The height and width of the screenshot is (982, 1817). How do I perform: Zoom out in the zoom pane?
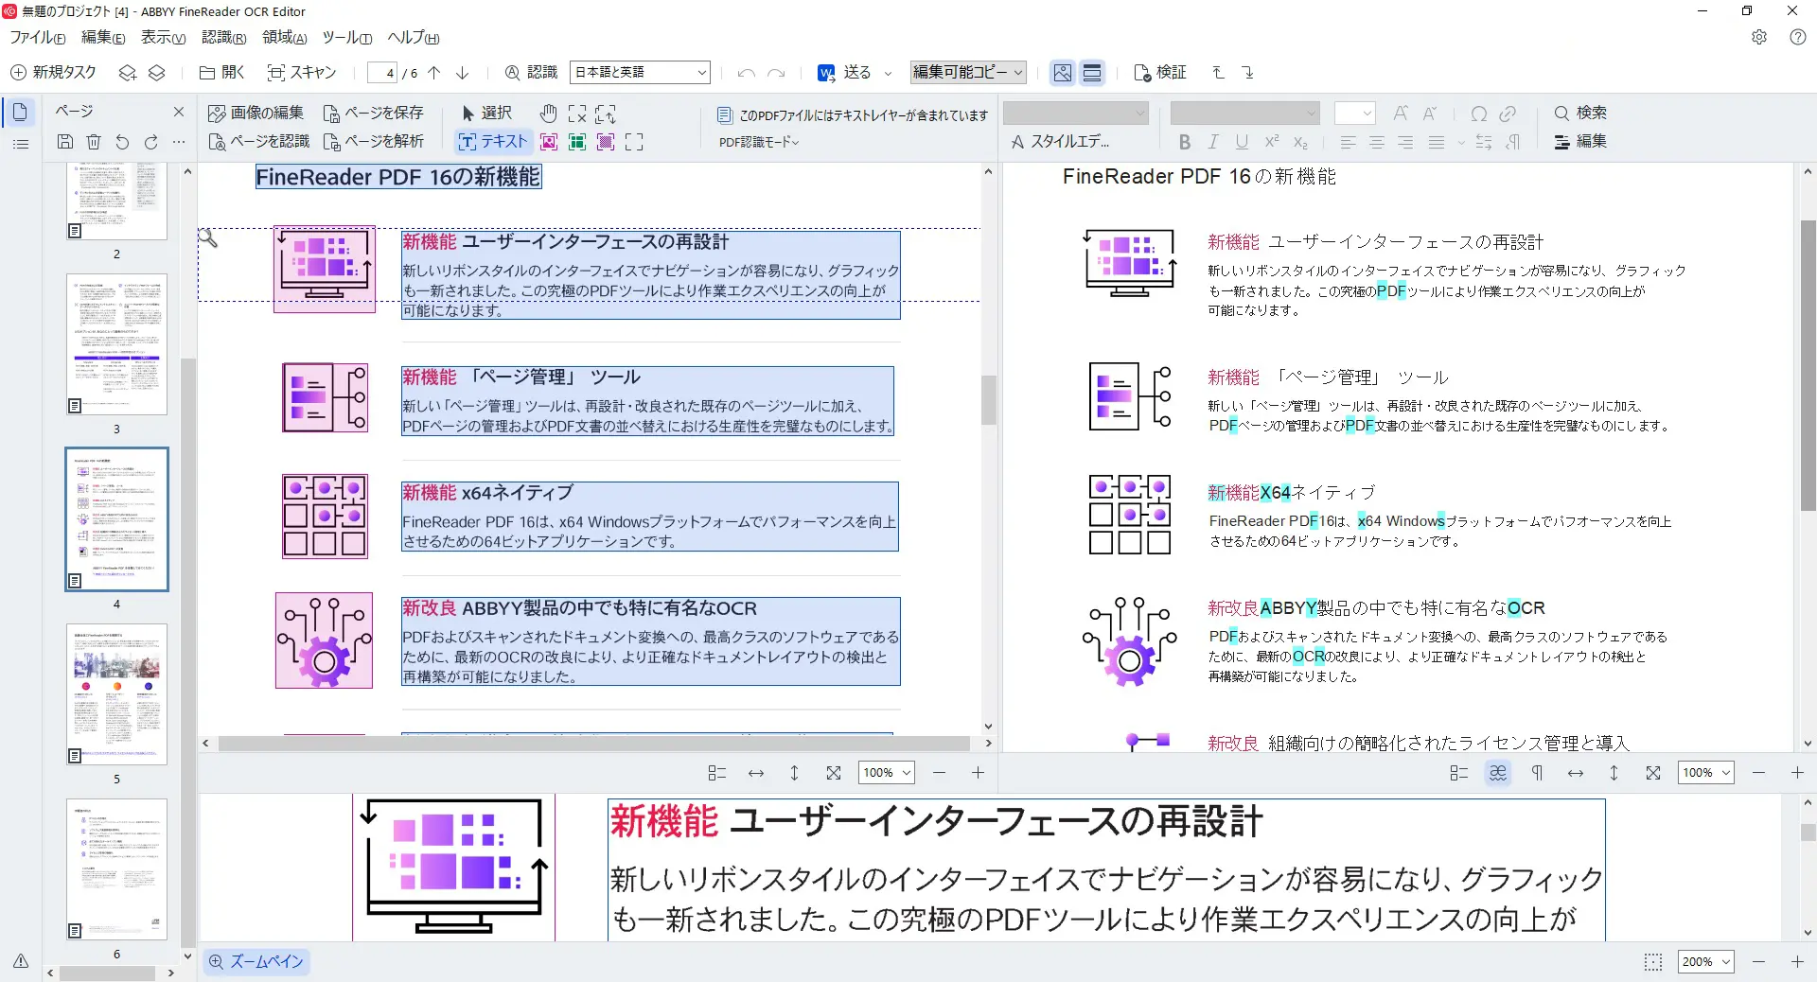click(x=1758, y=961)
